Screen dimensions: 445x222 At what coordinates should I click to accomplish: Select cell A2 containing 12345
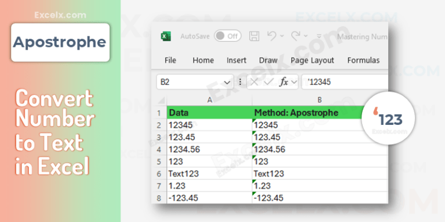209,125
